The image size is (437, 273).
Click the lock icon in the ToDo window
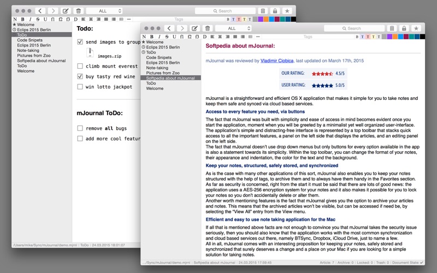pyautogui.click(x=275, y=11)
